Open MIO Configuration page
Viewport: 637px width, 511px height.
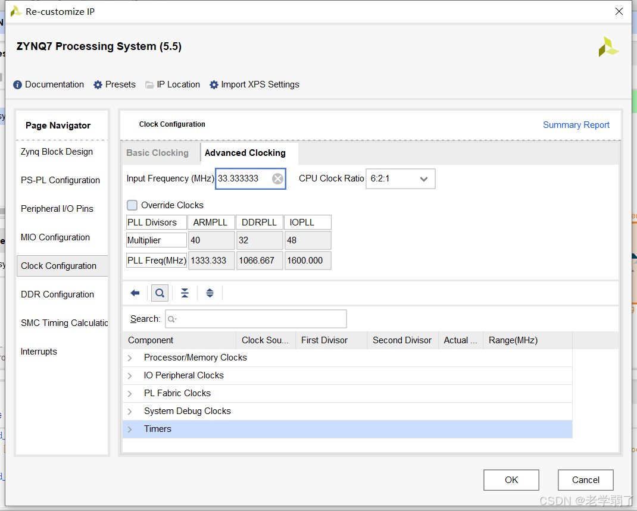coord(55,237)
